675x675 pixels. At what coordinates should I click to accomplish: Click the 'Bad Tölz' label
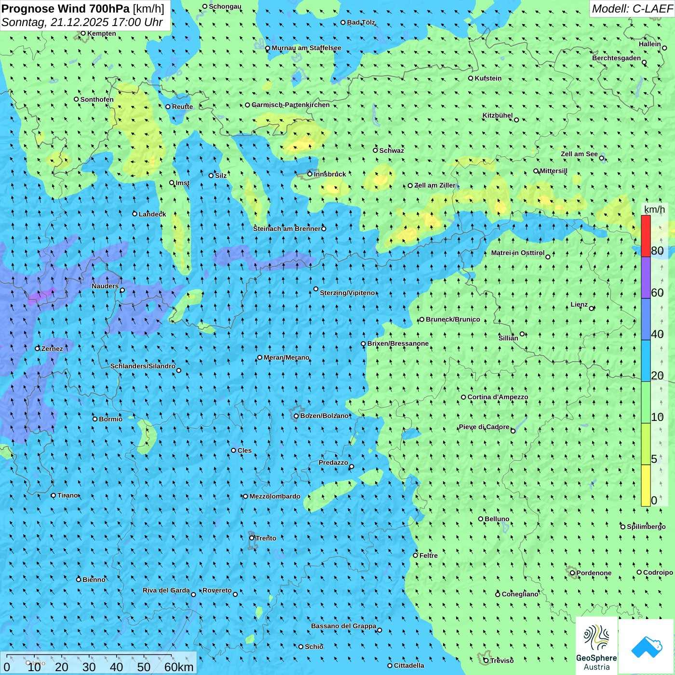click(361, 22)
